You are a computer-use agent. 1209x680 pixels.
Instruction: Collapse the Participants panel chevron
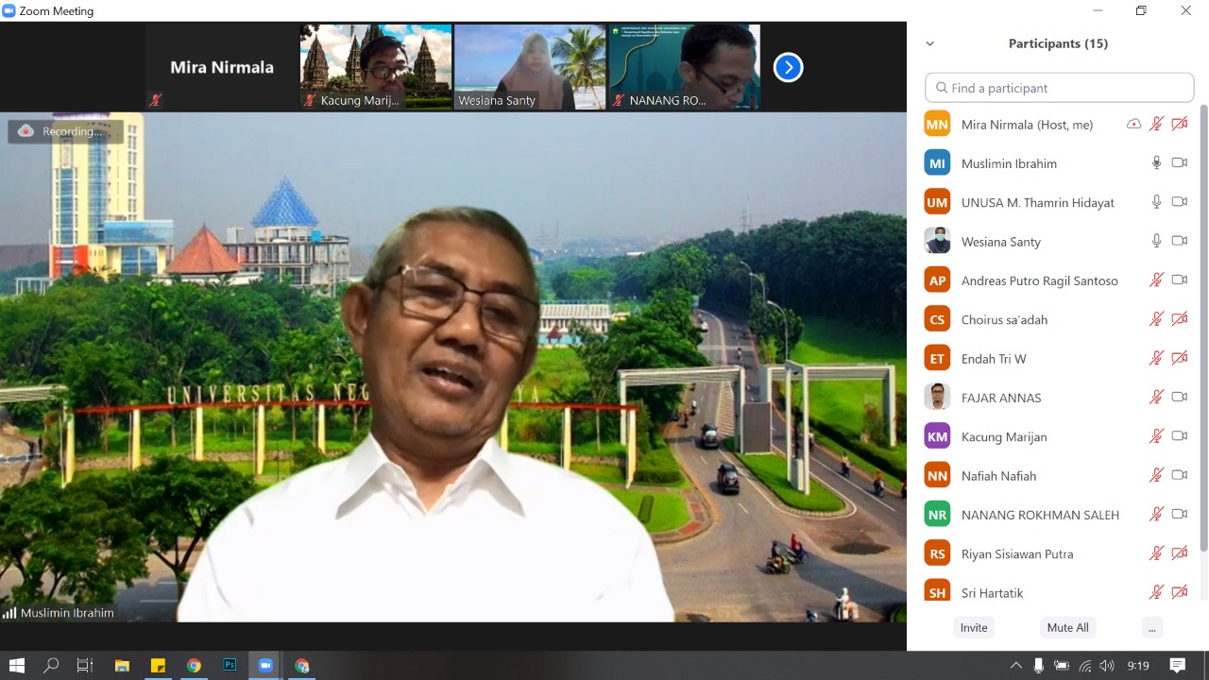929,43
